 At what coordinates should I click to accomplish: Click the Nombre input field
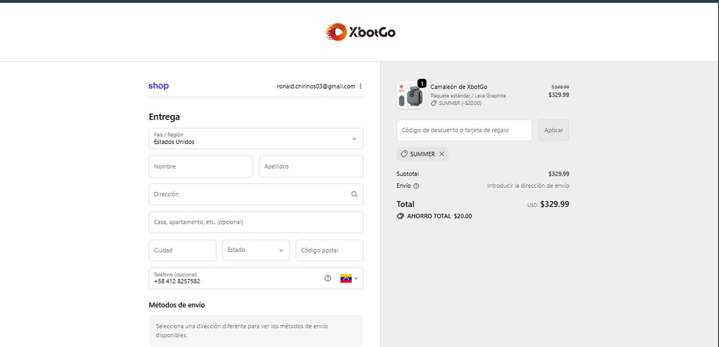tap(201, 166)
